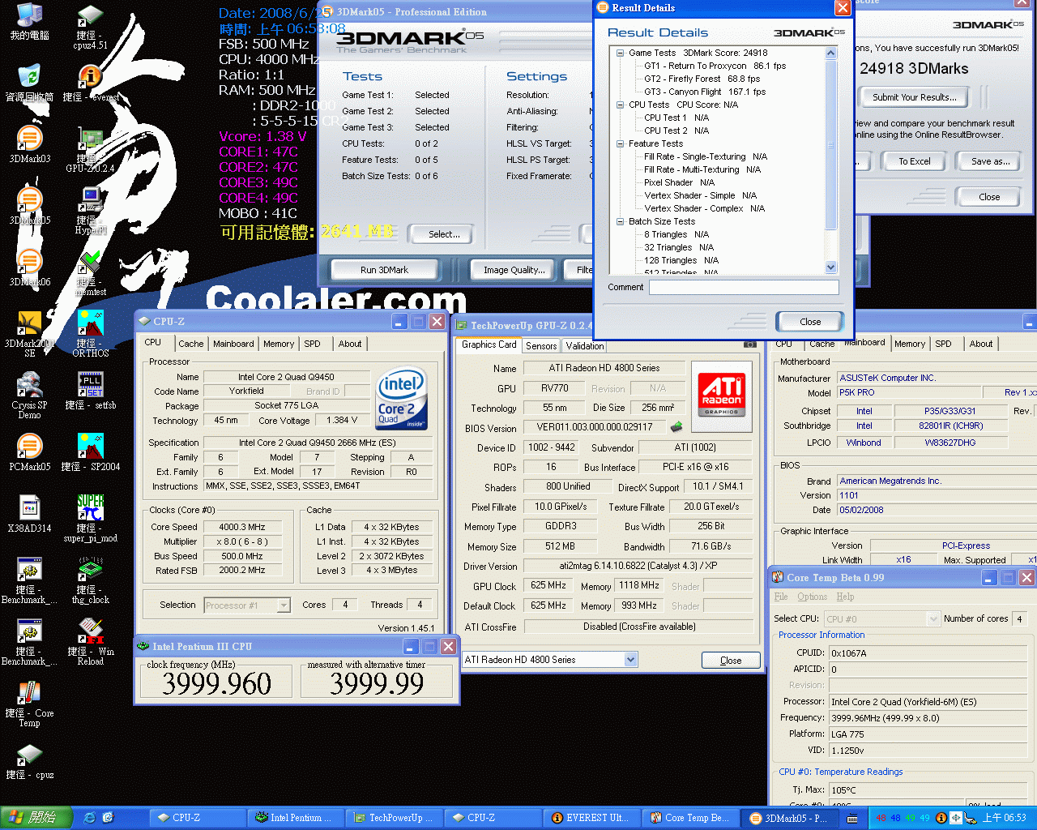The width and height of the screenshot is (1037, 830).
Task: Open Internet Explorer from the quick launch
Action: pyautogui.click(x=89, y=818)
